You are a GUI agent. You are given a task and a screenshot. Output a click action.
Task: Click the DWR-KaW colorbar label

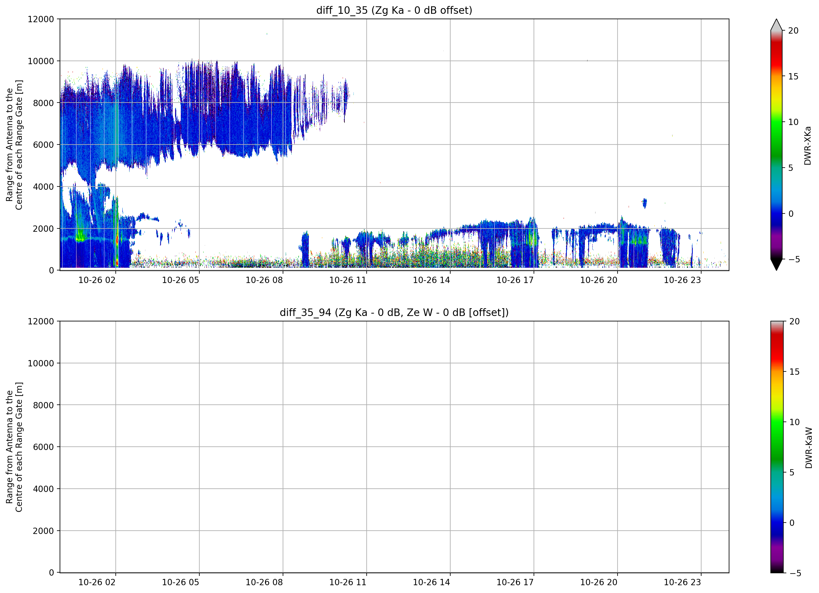(x=809, y=448)
